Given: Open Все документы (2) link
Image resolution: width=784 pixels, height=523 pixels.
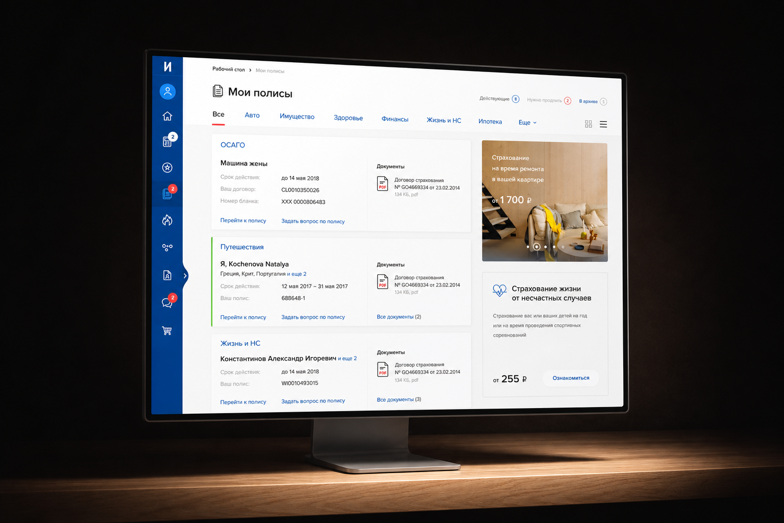Looking at the screenshot, I should pos(399,317).
